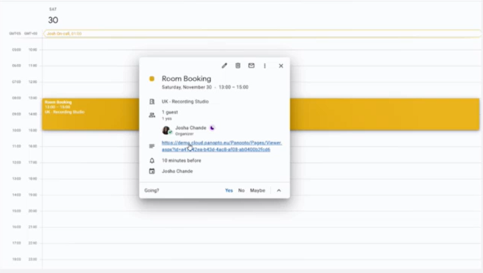The height and width of the screenshot is (273, 483).
Task: Click the calendar icon beside Josha Chande
Action: (152, 171)
